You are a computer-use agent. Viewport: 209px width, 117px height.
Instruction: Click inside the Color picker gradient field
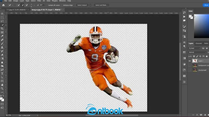pyautogui.click(x=201, y=26)
